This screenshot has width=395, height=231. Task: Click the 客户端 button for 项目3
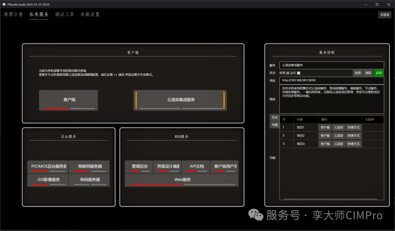(x=325, y=144)
